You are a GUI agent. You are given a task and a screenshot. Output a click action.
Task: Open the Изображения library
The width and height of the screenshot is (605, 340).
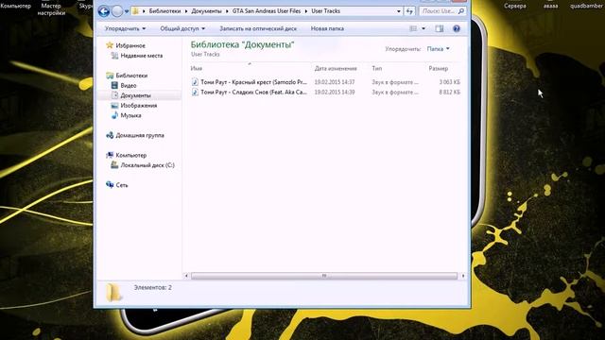pos(139,105)
